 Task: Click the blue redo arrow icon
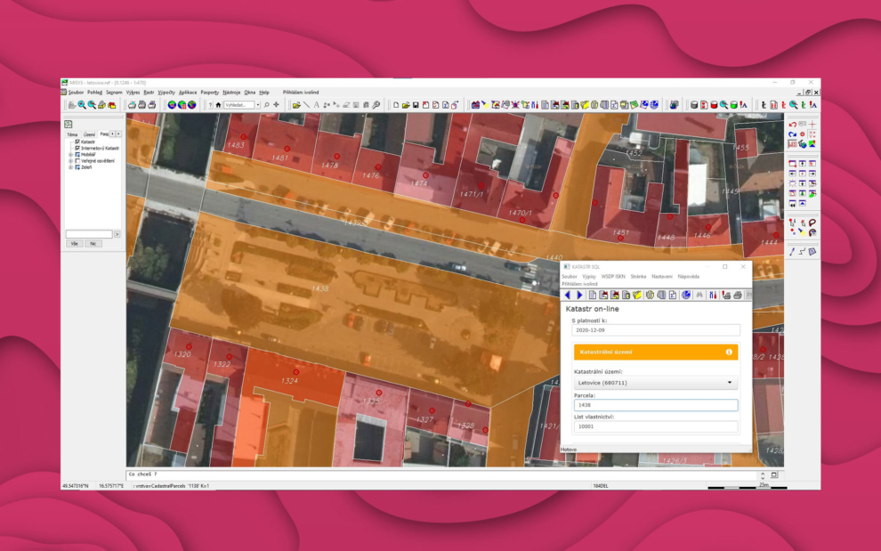(792, 134)
